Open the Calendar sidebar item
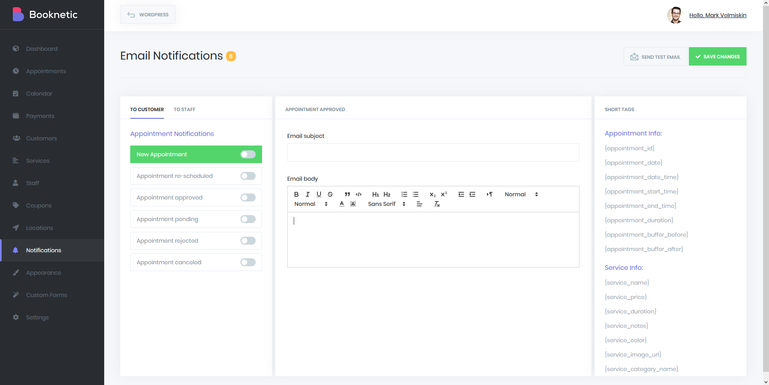The height and width of the screenshot is (385, 769). [x=52, y=94]
